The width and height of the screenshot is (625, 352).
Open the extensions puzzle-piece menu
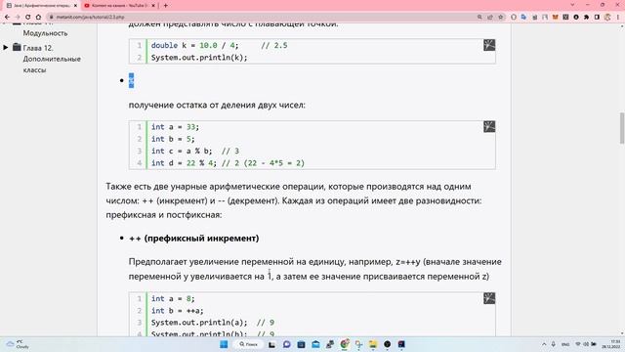(x=586, y=18)
